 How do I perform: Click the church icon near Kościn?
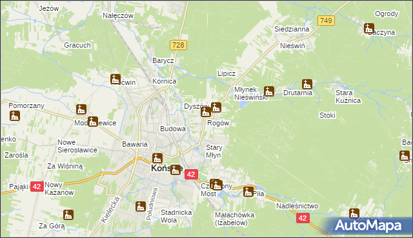[x=116, y=79]
